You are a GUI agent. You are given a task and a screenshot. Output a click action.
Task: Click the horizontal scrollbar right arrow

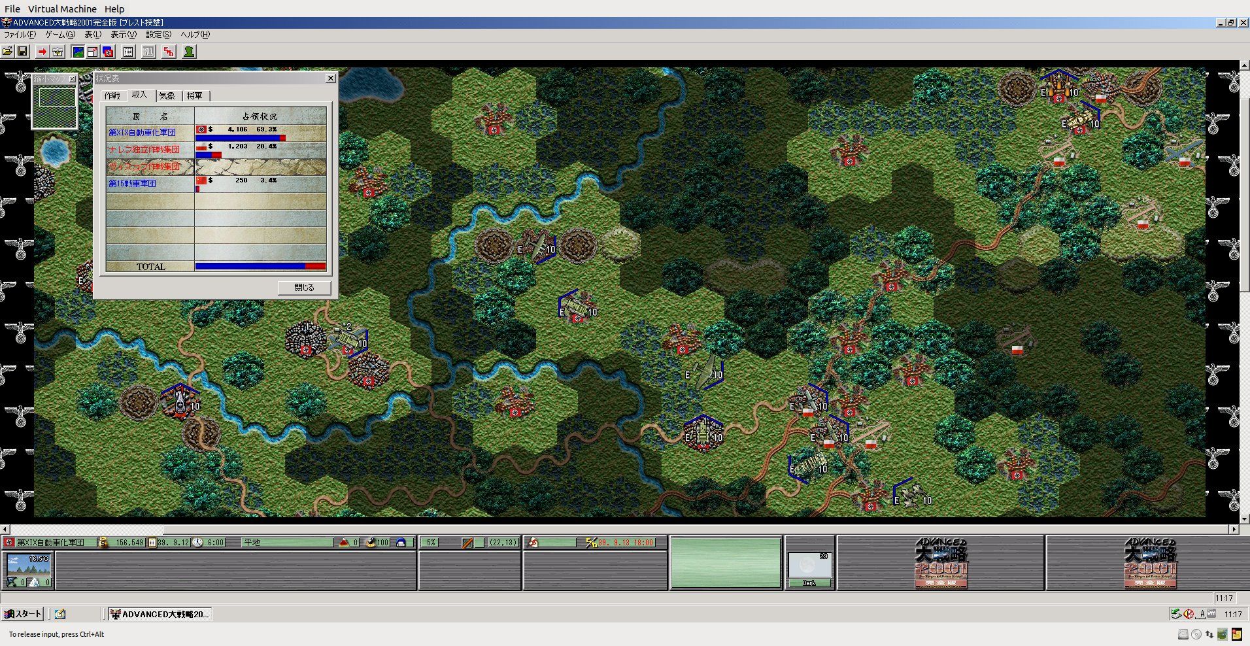click(x=1234, y=529)
